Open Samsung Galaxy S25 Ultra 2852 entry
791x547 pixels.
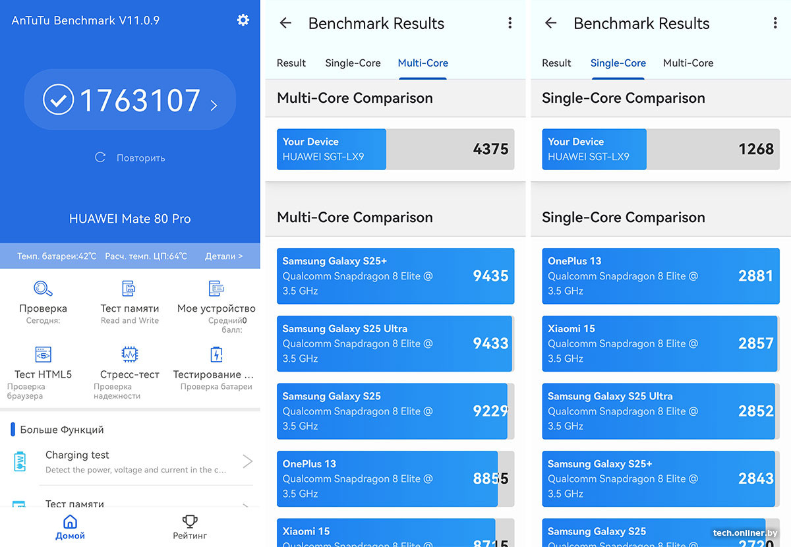click(660, 411)
